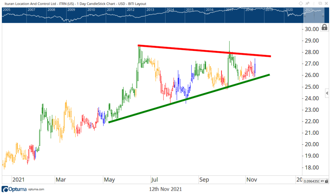Image resolution: width=331 pixels, height=194 pixels.
Task: Click 2020 in the overview timeline
Action: coord(289,10)
